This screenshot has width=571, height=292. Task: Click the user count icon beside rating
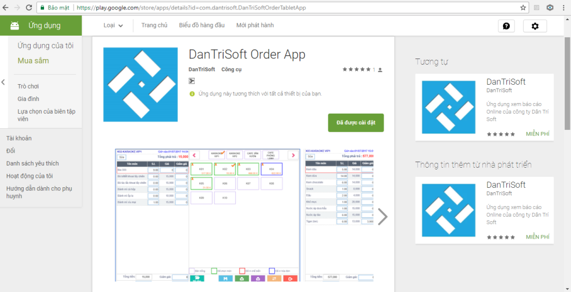point(380,70)
